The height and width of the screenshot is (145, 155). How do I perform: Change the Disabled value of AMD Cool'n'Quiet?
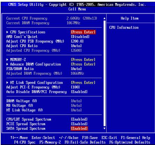coord(80,37)
